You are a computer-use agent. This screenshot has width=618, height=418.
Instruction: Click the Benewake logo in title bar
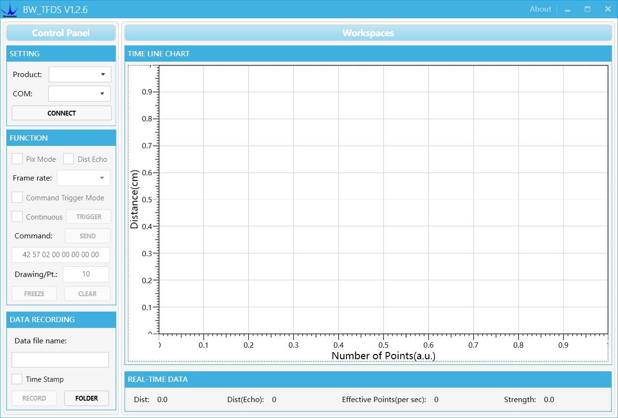(x=9, y=10)
